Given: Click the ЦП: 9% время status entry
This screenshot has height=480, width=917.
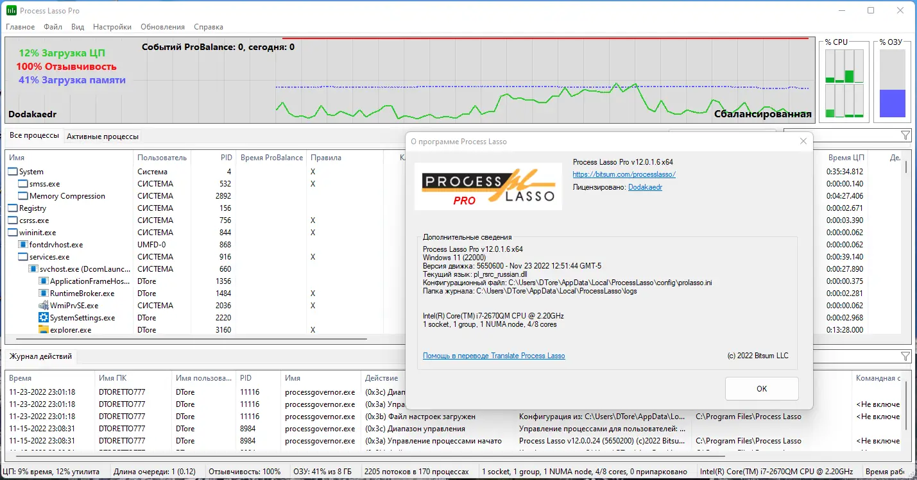Looking at the screenshot, I should click(53, 472).
